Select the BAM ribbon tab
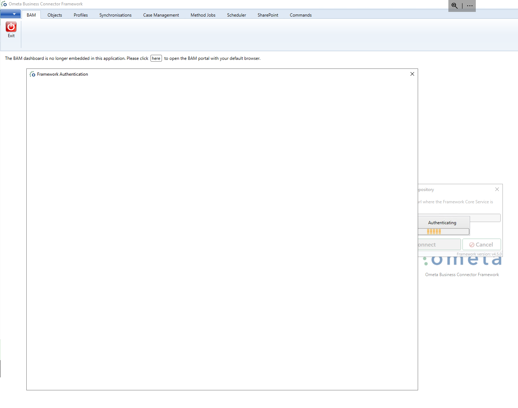 31,15
